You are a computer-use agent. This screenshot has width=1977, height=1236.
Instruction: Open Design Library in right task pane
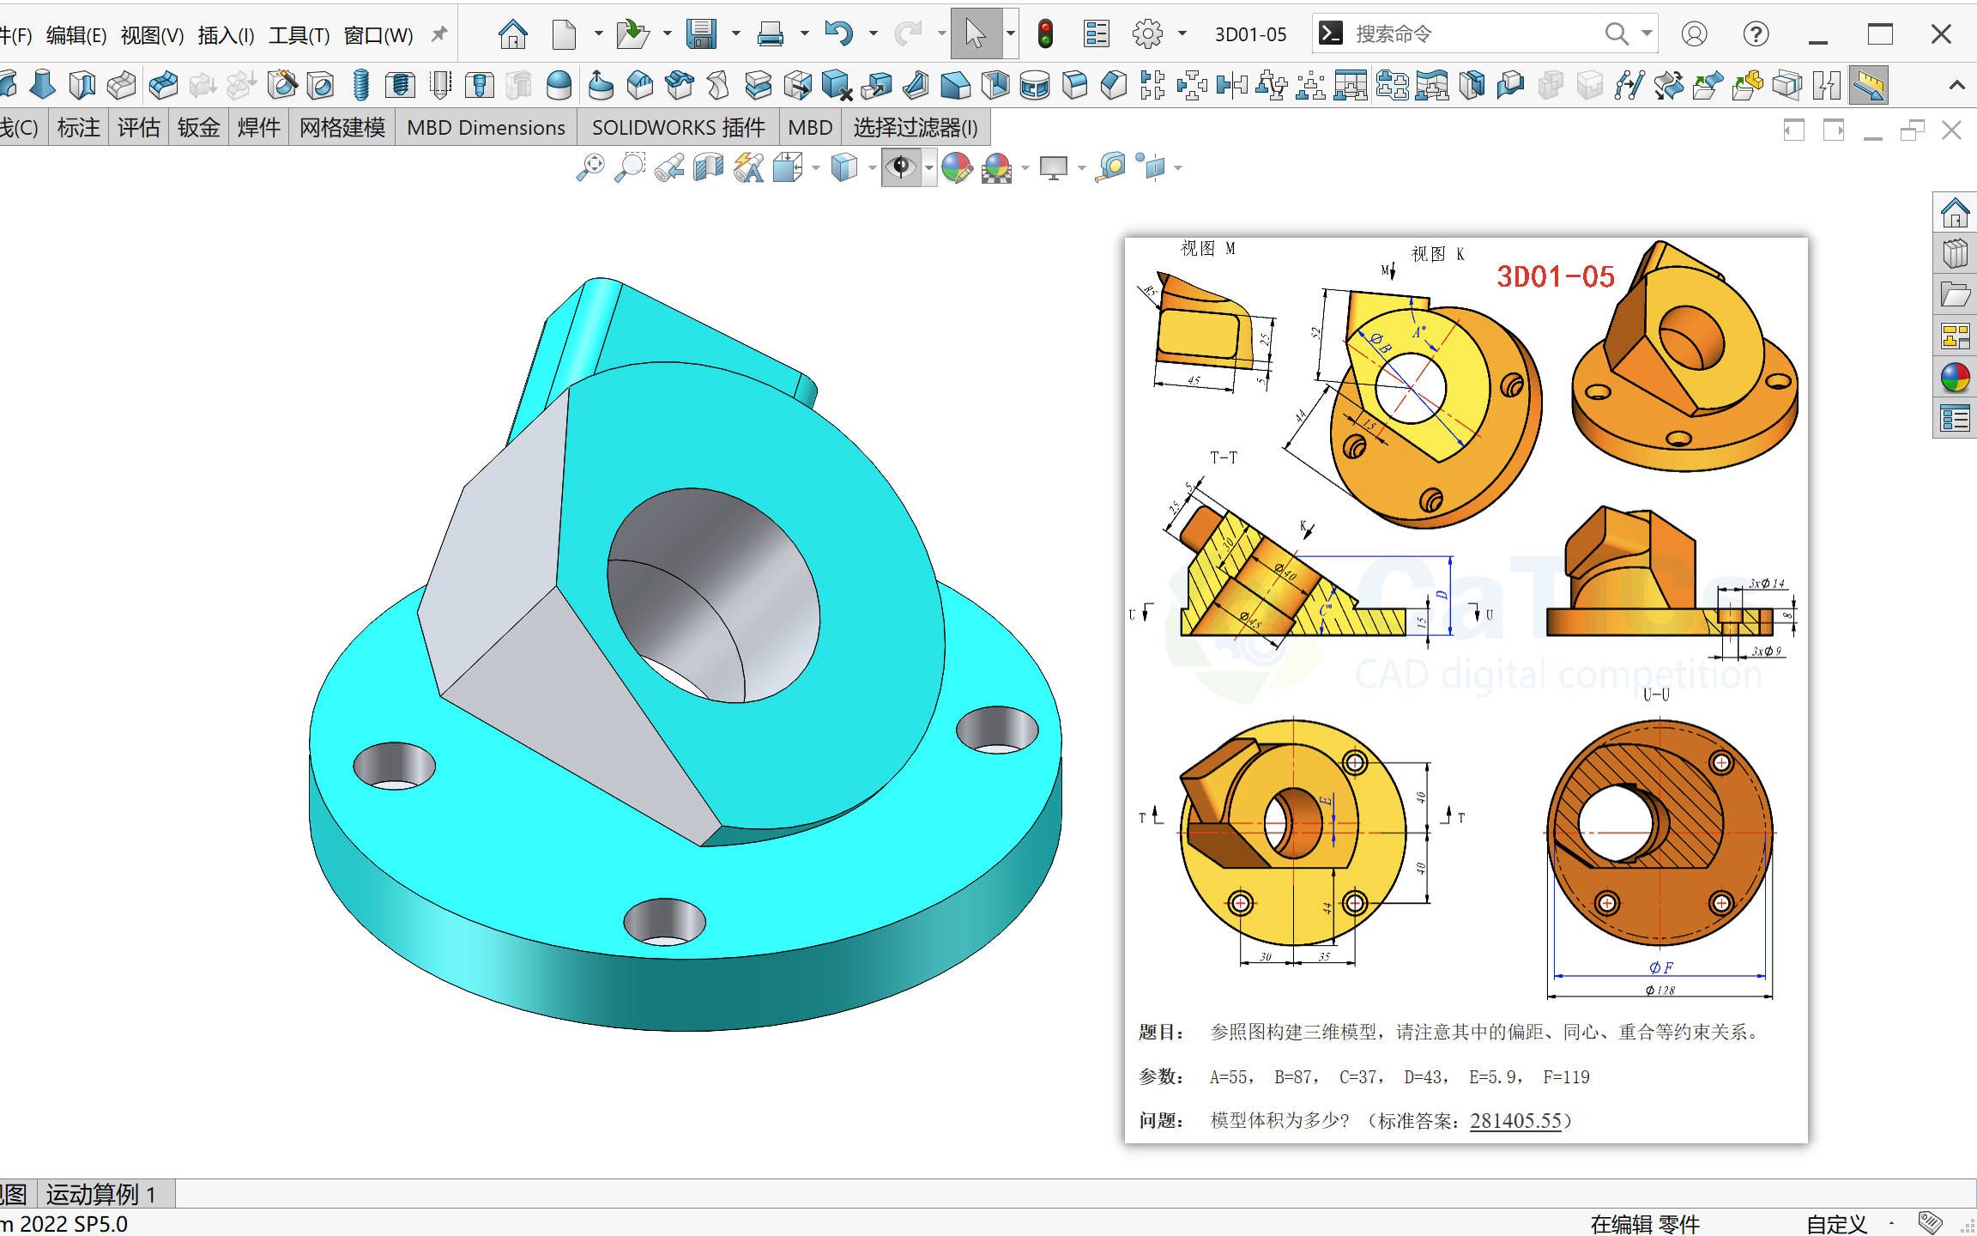point(1955,253)
